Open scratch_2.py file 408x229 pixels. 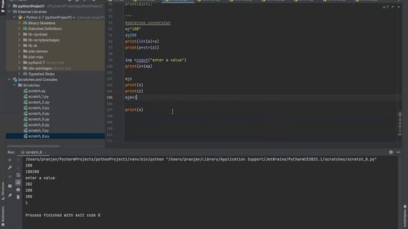click(38, 102)
